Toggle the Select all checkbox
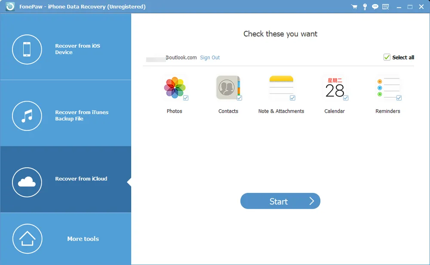The width and height of the screenshot is (430, 265). coord(387,57)
